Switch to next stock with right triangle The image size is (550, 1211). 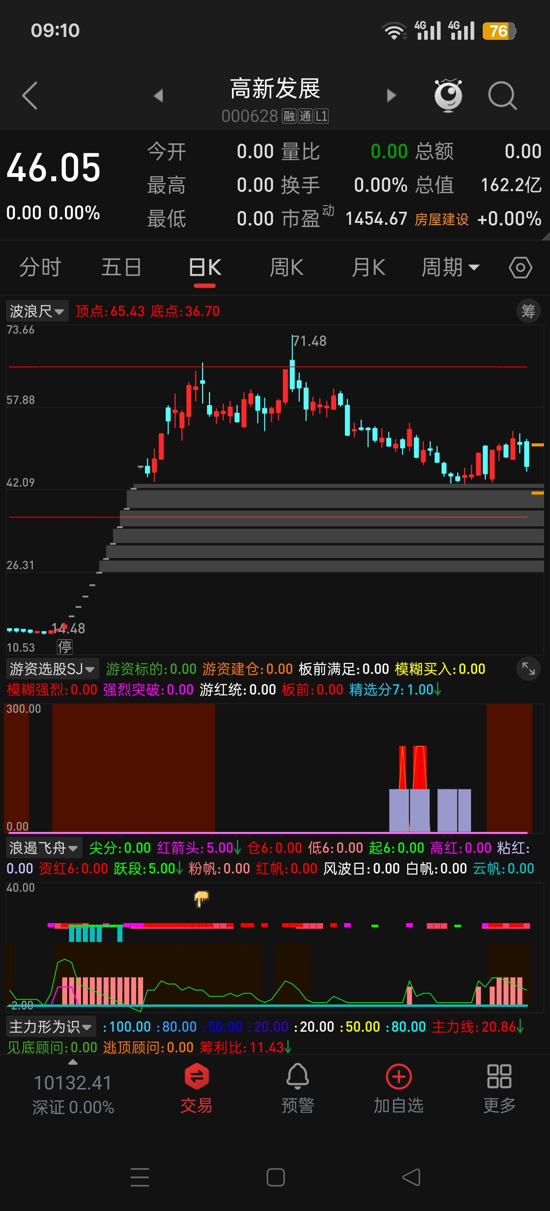[x=391, y=96]
